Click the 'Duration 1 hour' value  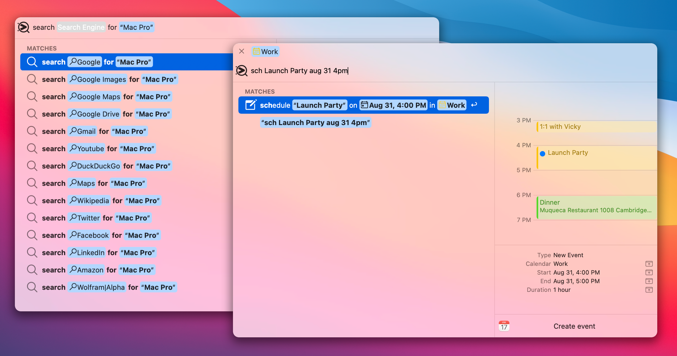(562, 290)
